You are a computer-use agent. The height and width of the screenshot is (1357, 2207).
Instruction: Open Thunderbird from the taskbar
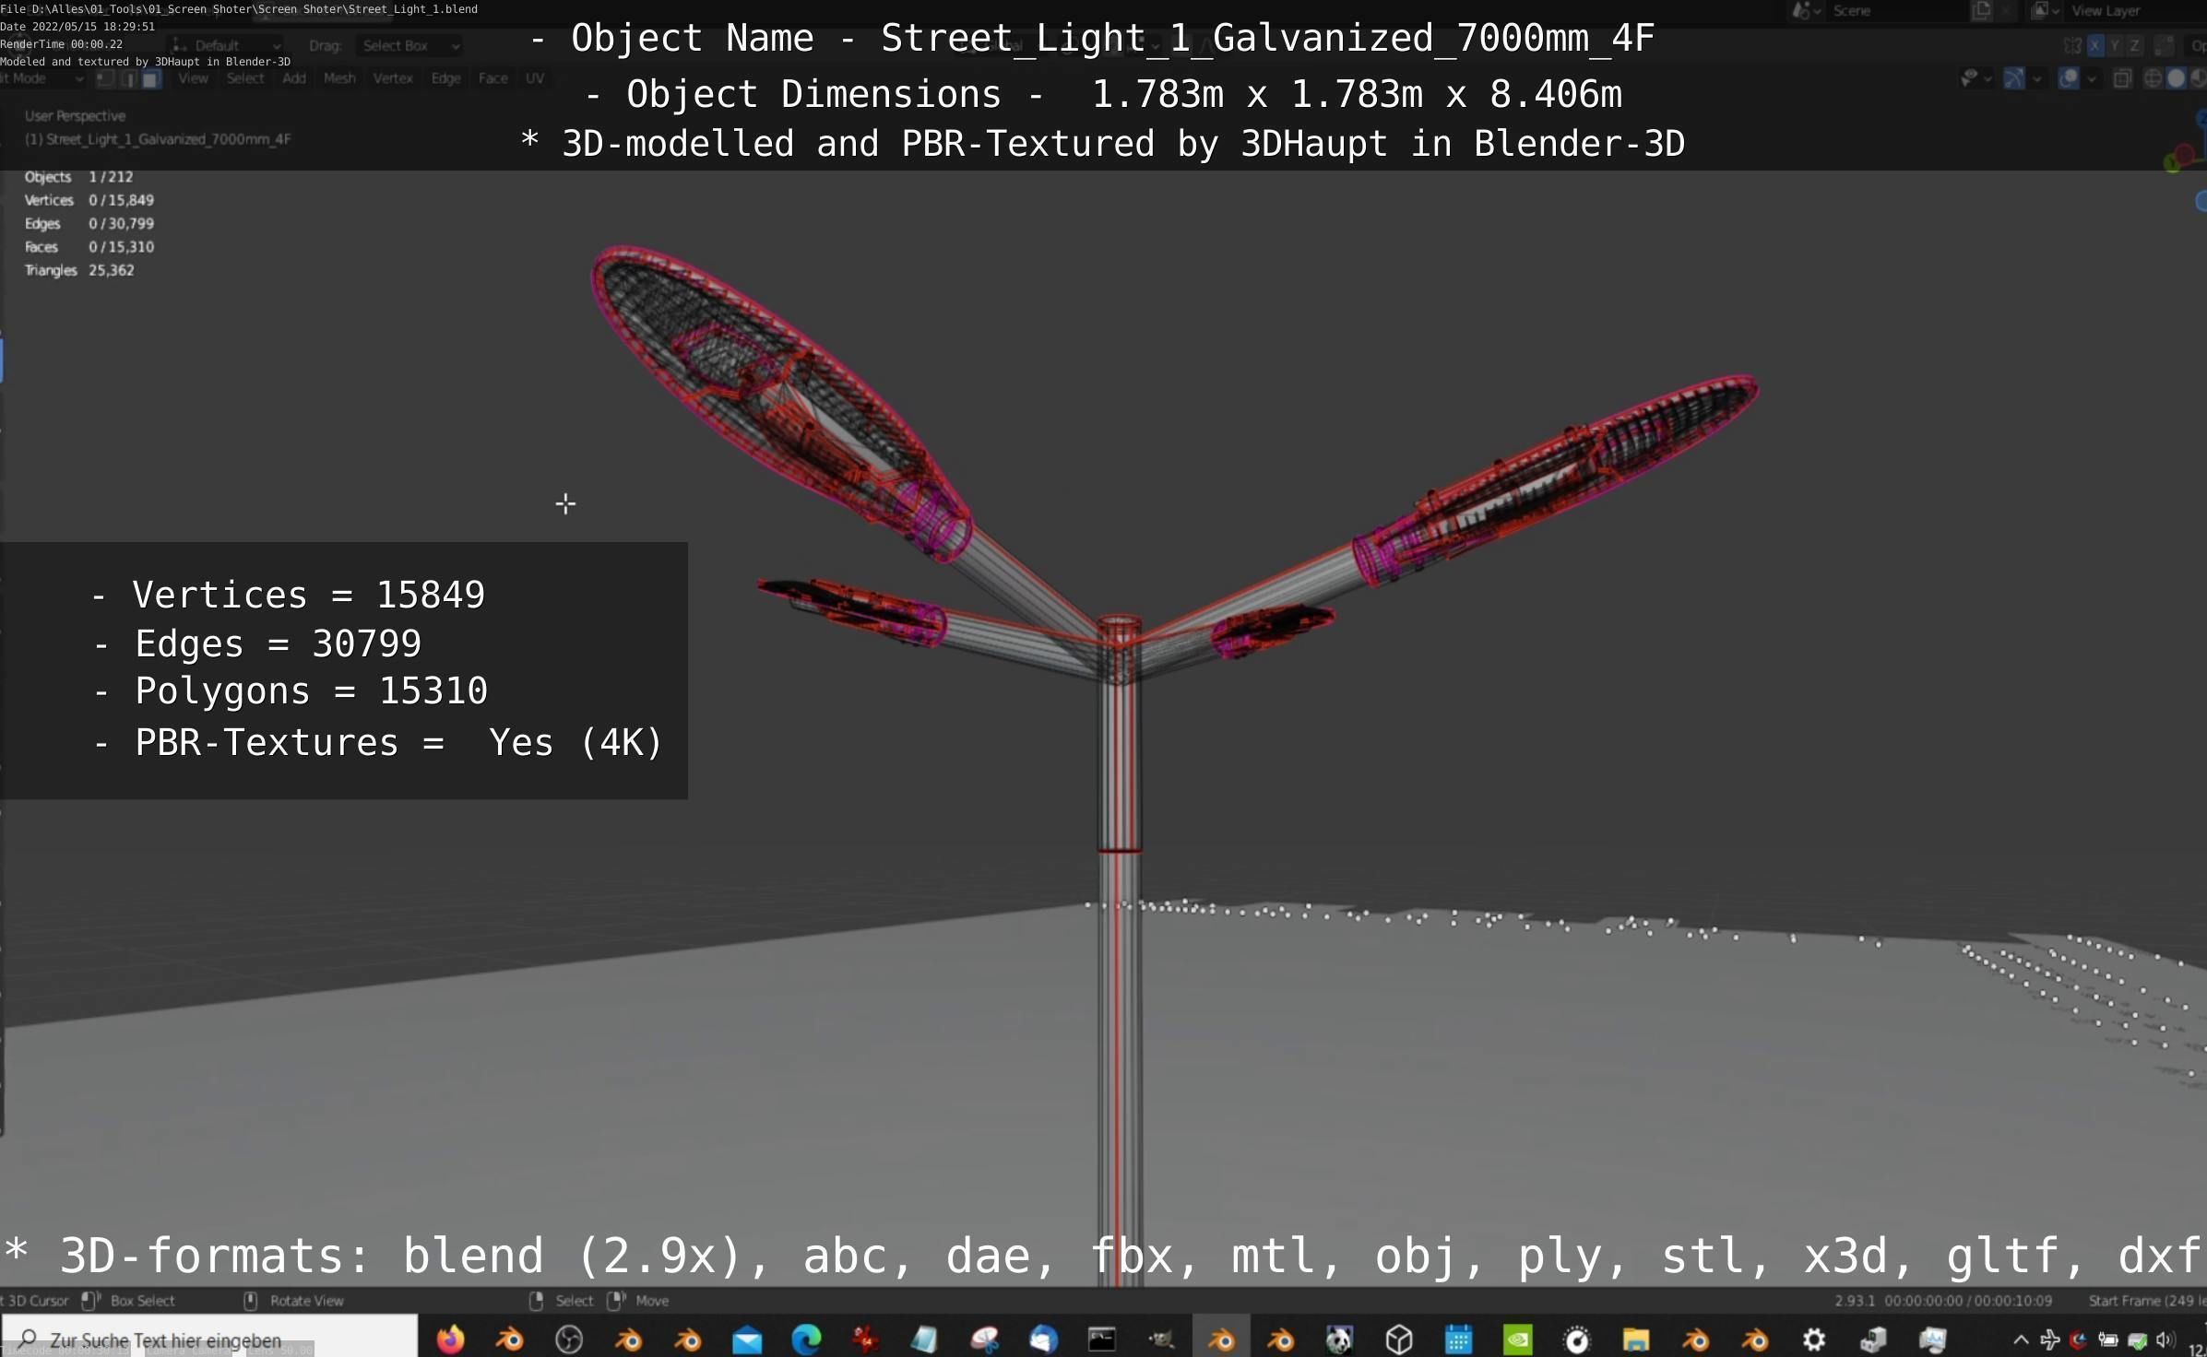[x=1042, y=1339]
